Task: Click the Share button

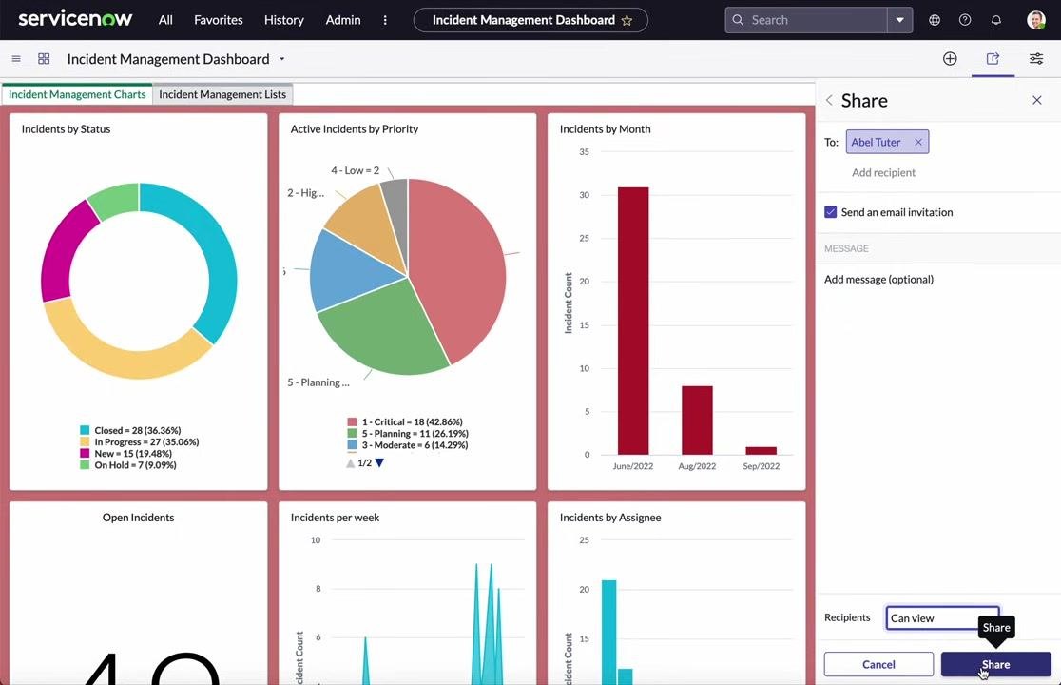Action: click(x=995, y=665)
